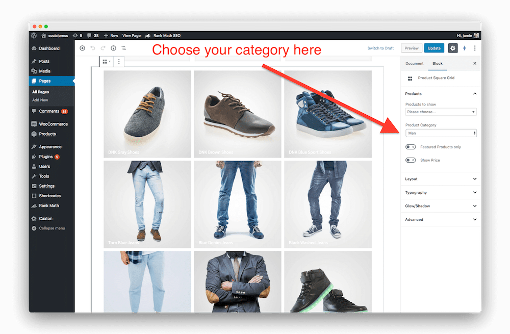This screenshot has height=334, width=510.
Task: Select the DNK Gray Shoes product tile
Action: [147, 114]
